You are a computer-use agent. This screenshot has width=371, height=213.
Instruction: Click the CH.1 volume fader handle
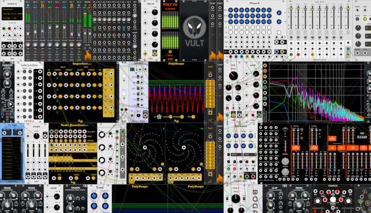click(x=28, y=34)
